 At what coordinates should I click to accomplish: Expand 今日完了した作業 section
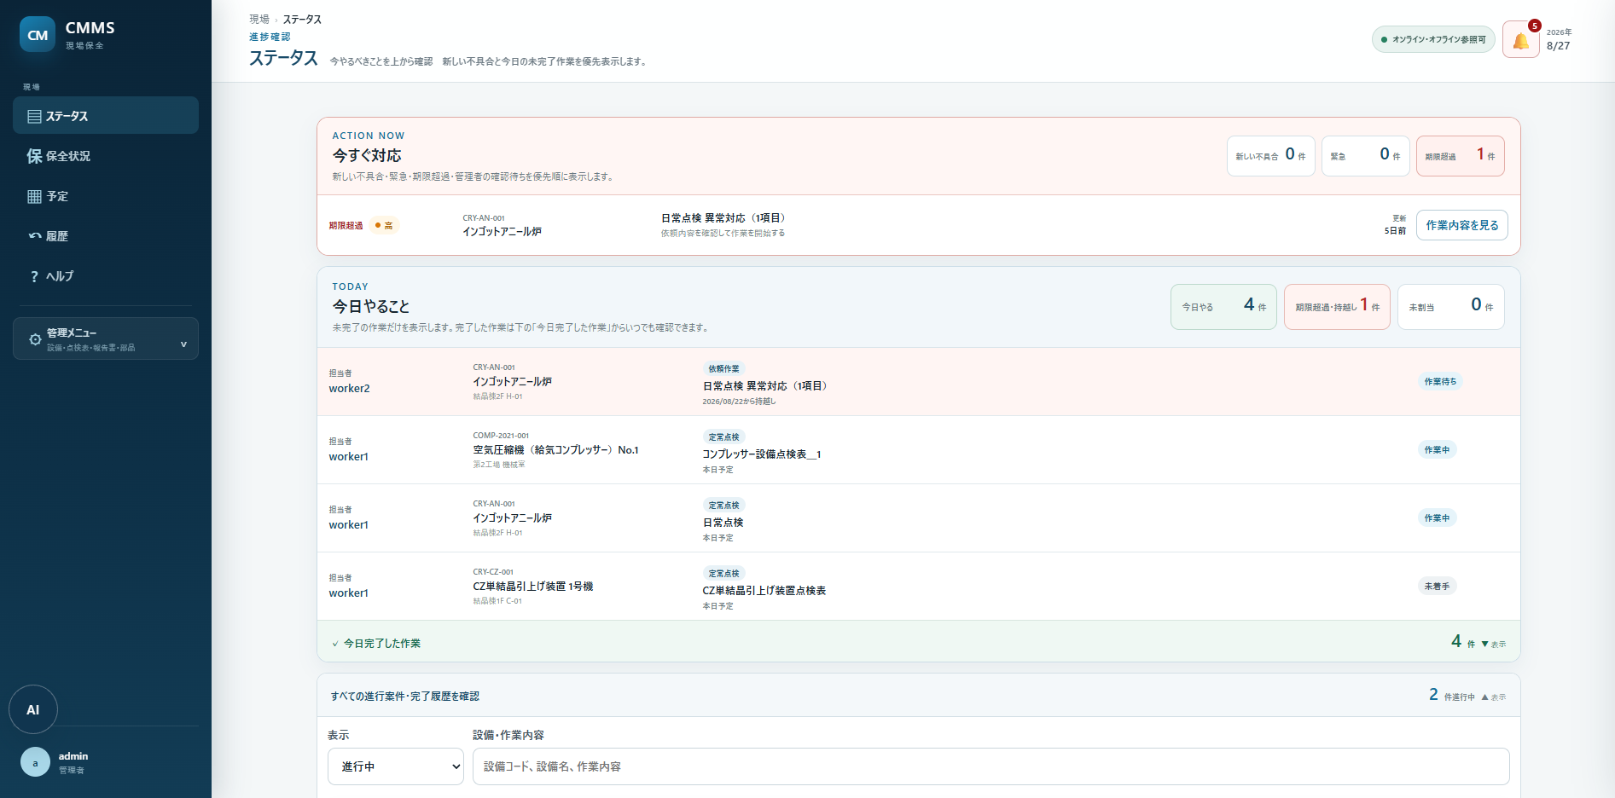pyautogui.click(x=919, y=642)
